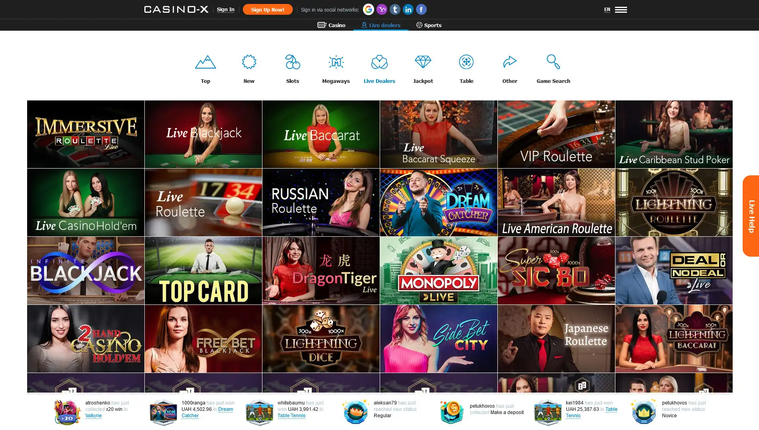This screenshot has width=759, height=430.
Task: Sign in via Yahoo icon
Action: click(x=382, y=9)
